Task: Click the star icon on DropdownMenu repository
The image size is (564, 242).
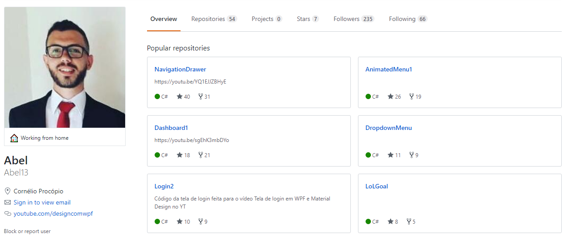Action: tap(391, 155)
